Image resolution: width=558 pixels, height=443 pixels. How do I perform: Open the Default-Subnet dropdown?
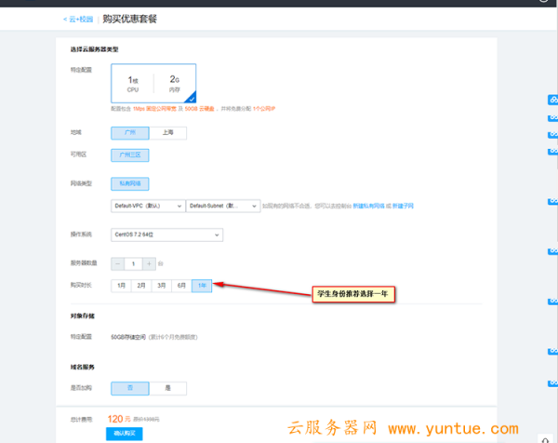pyautogui.click(x=221, y=205)
